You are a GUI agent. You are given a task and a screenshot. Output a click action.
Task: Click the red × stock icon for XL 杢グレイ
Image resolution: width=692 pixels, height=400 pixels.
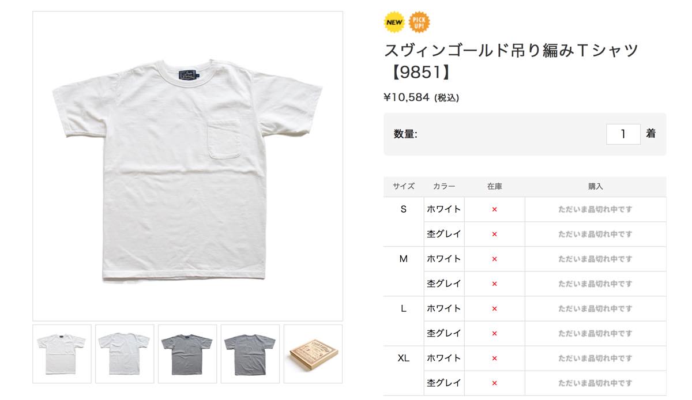(x=494, y=383)
